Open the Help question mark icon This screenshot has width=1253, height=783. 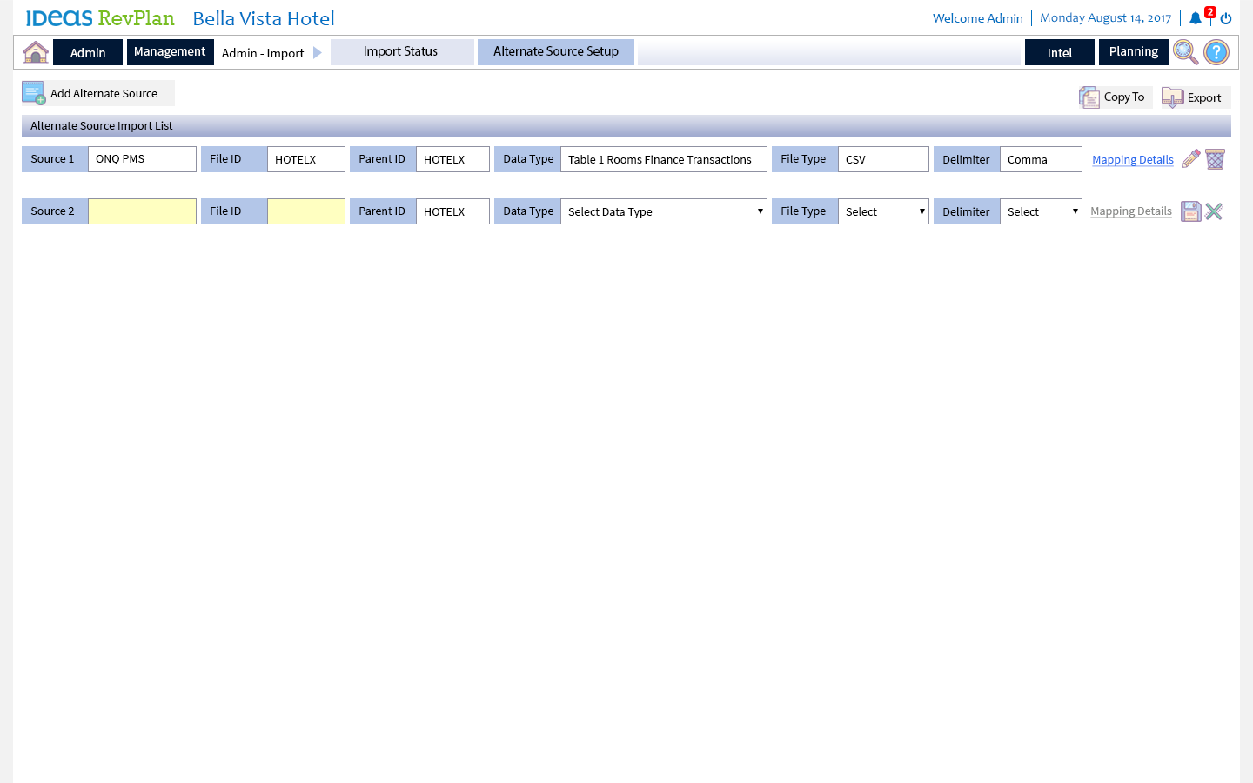pos(1216,52)
